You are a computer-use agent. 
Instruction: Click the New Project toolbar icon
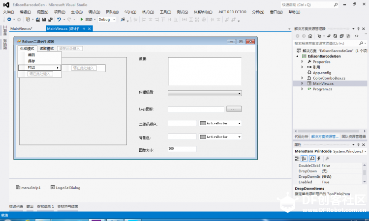(28, 20)
